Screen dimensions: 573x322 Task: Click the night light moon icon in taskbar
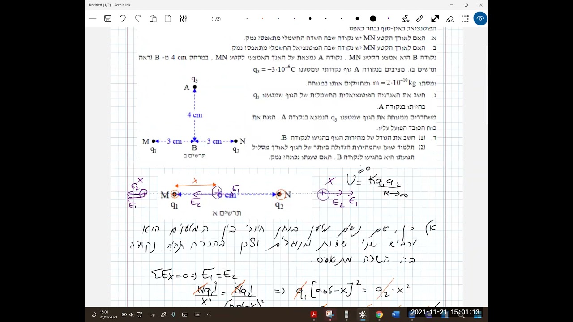94,314
